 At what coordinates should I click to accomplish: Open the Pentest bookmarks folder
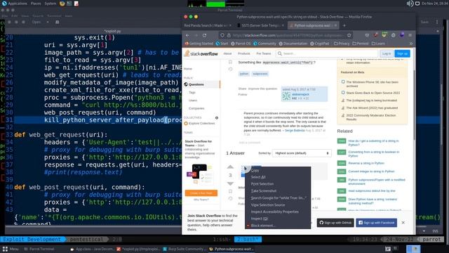pos(361,44)
